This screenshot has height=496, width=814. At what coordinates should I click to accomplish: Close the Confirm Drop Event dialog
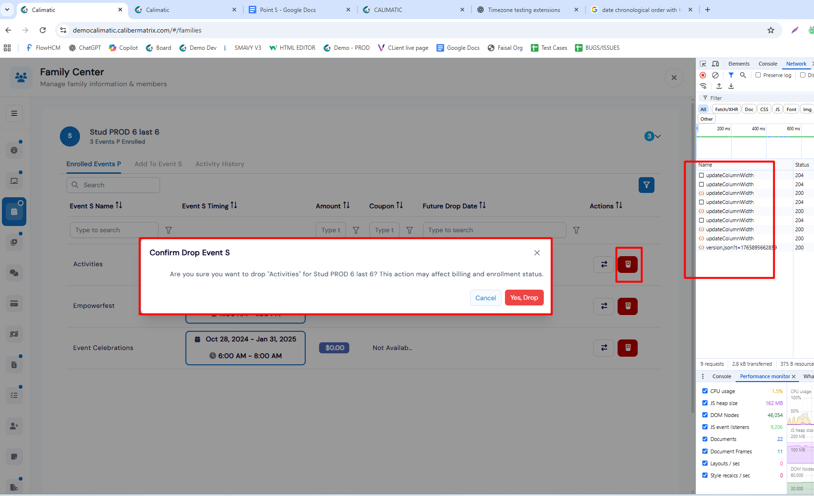[x=537, y=253]
